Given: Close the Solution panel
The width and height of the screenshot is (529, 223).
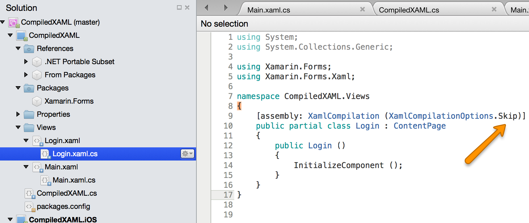Looking at the screenshot, I should [187, 8].
